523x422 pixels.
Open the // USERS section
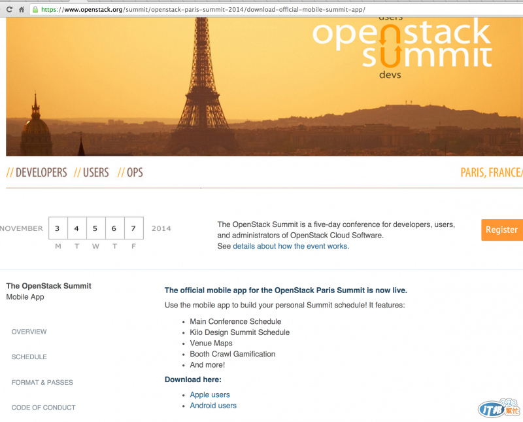pos(92,173)
